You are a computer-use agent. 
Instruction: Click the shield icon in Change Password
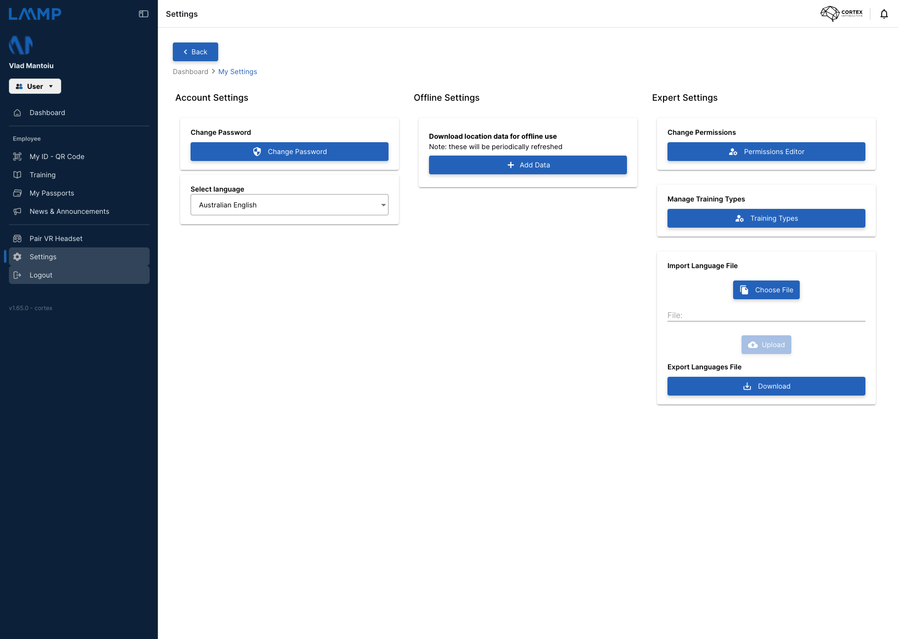[257, 152]
